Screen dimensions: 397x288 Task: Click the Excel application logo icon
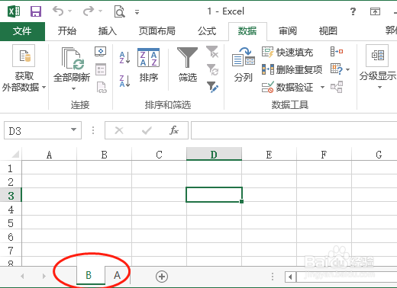(x=14, y=11)
